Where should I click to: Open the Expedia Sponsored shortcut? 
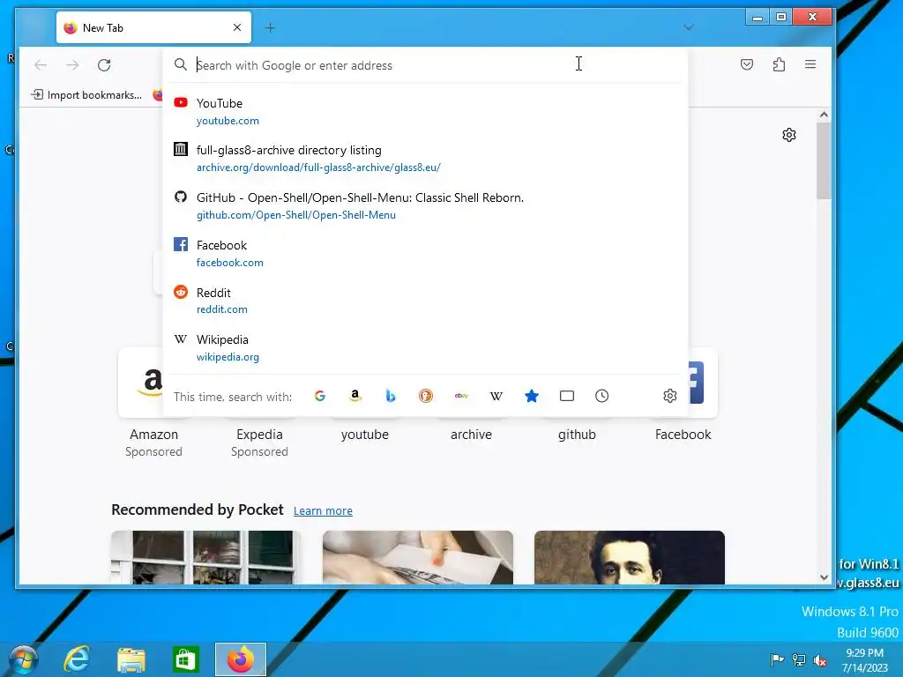pyautogui.click(x=260, y=442)
